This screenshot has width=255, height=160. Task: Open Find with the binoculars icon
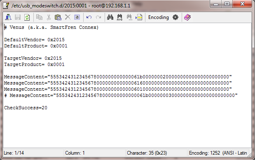[110, 17]
